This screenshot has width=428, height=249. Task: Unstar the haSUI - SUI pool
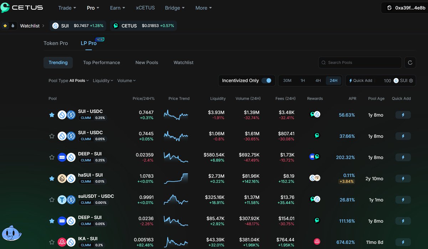(52, 178)
